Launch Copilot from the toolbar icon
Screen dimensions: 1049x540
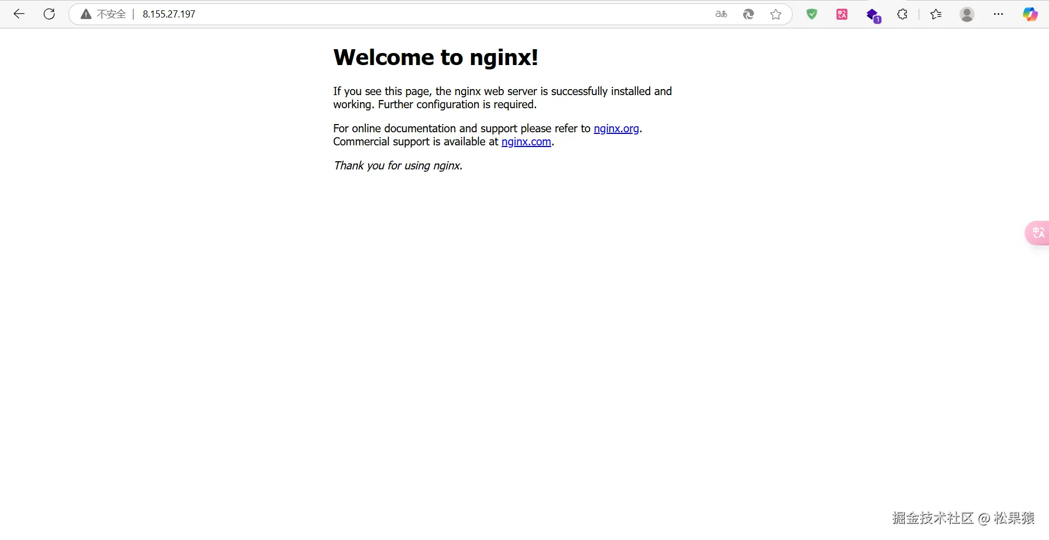coord(1030,14)
